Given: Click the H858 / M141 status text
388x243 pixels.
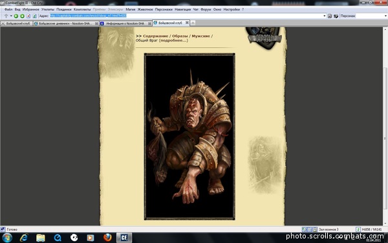Looking at the screenshot, I should 372,229.
